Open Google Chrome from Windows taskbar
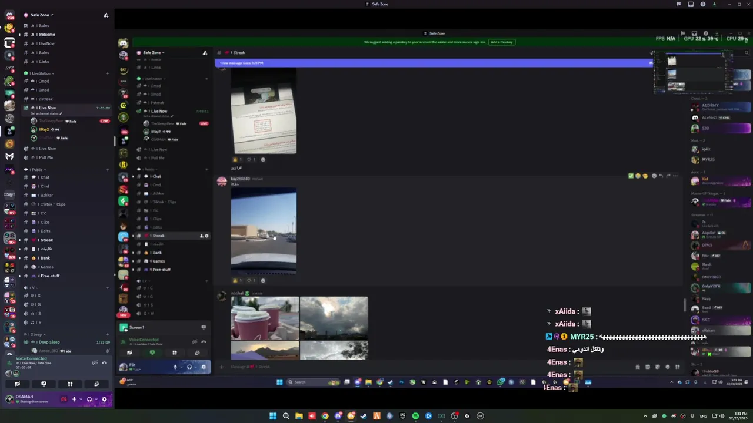753x423 pixels. [x=325, y=416]
